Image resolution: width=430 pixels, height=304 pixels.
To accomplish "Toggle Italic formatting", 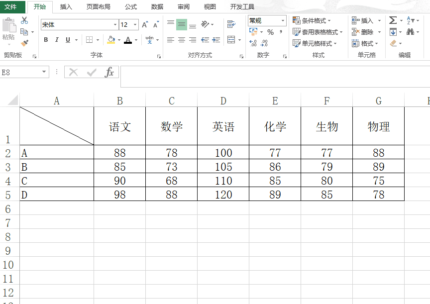I will (57, 40).
